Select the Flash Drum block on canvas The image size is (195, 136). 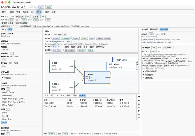pos(125,59)
